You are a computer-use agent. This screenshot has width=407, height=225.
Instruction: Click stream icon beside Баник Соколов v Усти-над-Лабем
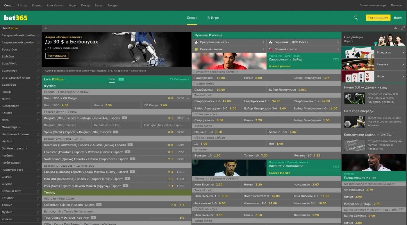(401, 209)
